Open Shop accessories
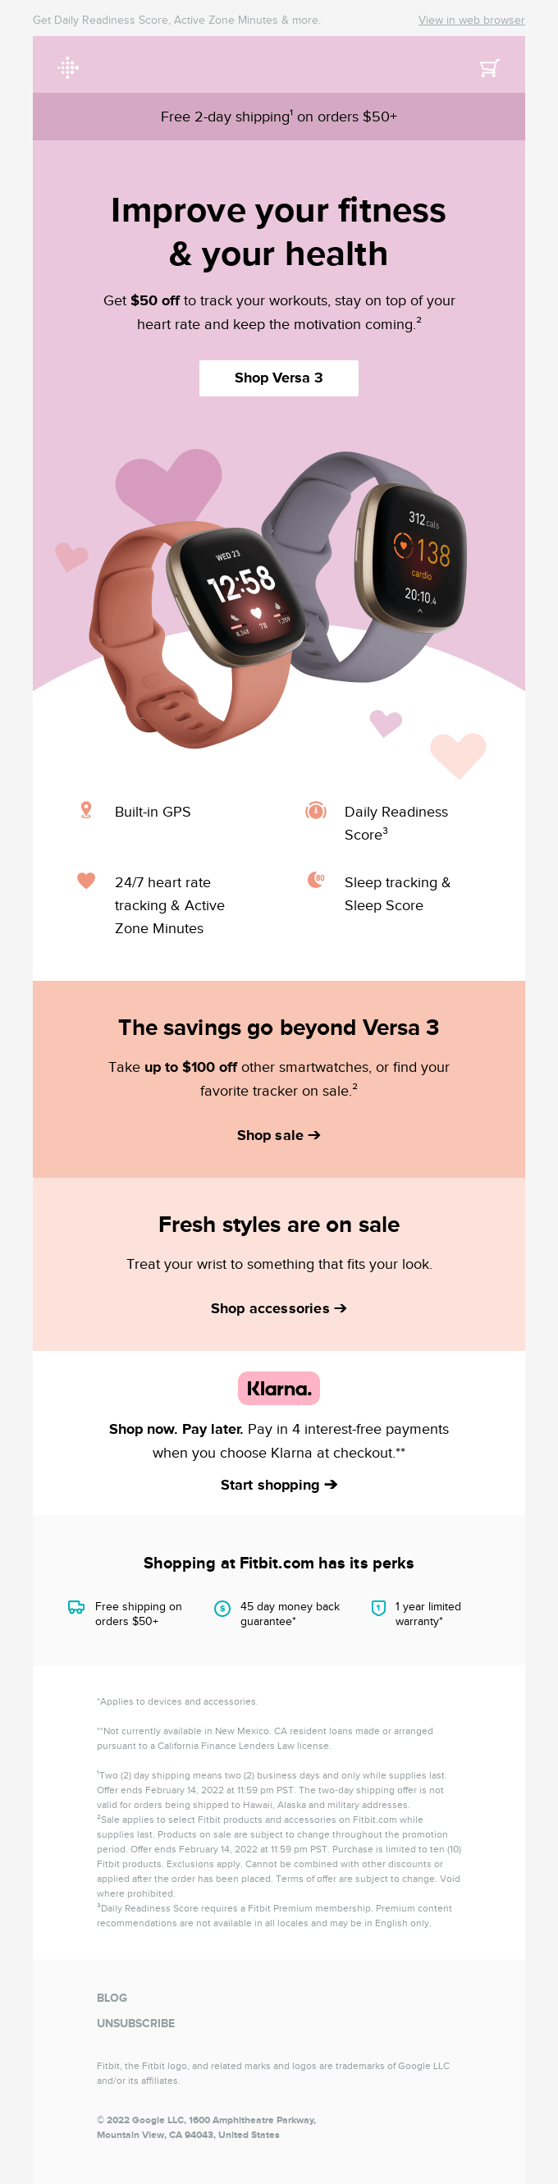Image resolution: width=558 pixels, height=2184 pixels. click(279, 1308)
